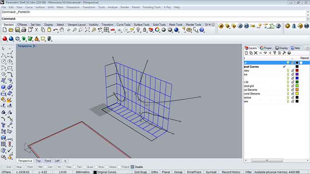The height and width of the screenshot is (174, 310).
Task: Click the Print icon in Standard toolbar
Action: tap(24, 30)
